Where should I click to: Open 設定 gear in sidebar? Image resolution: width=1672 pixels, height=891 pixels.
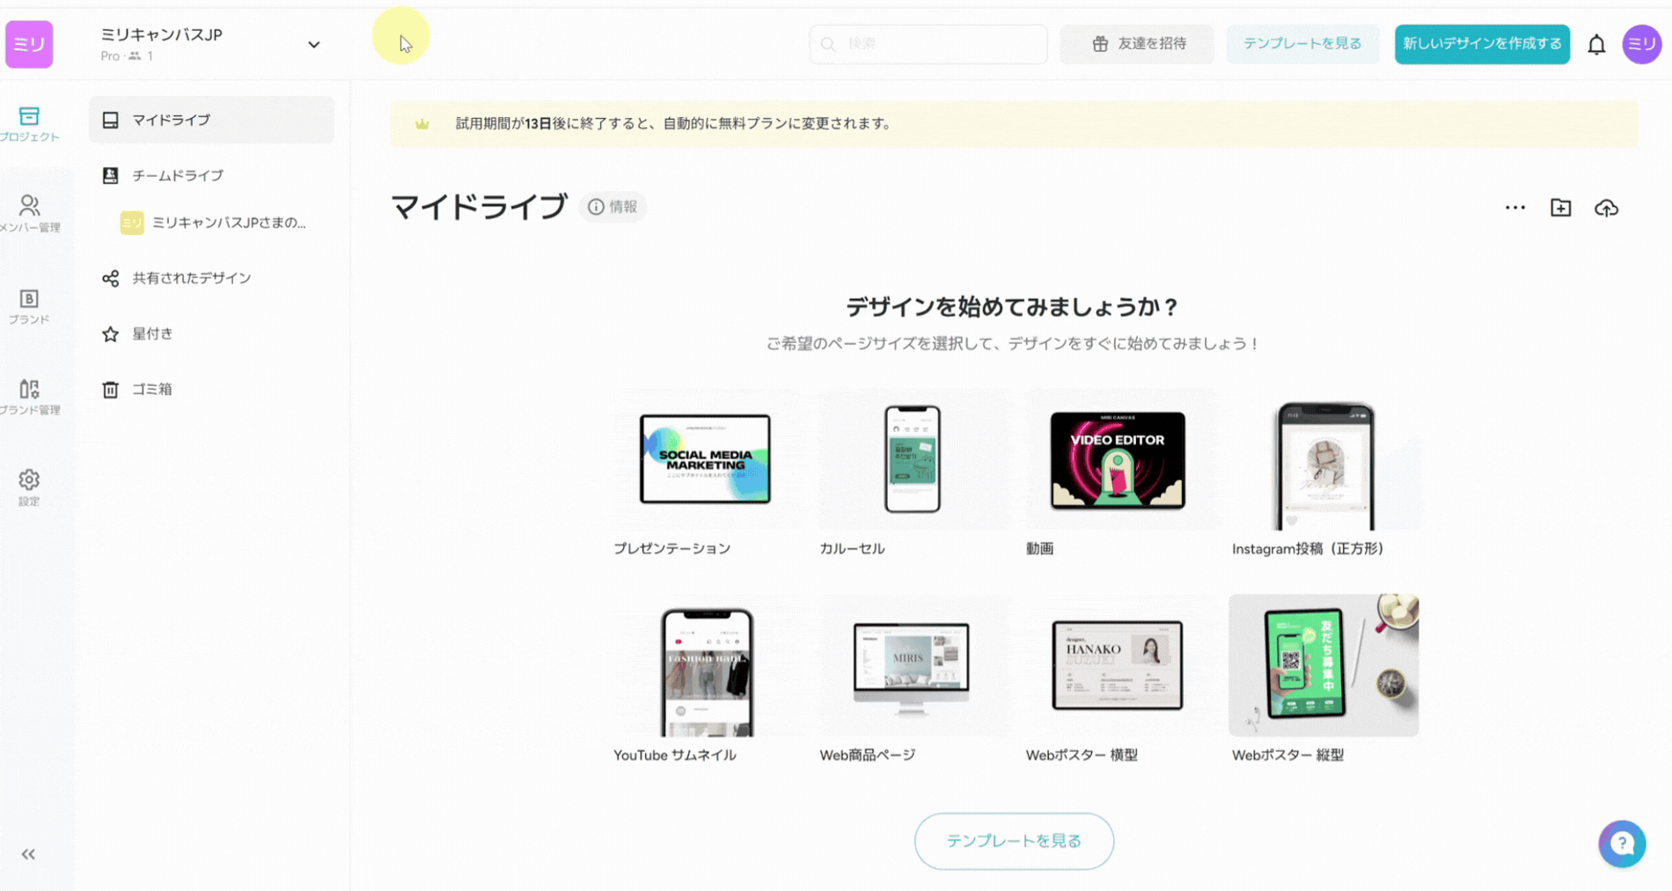29,486
